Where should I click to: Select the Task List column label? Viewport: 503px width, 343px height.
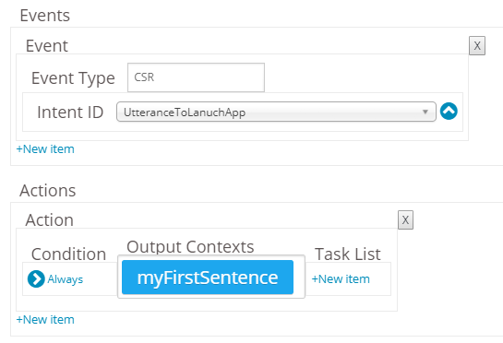pos(348,254)
